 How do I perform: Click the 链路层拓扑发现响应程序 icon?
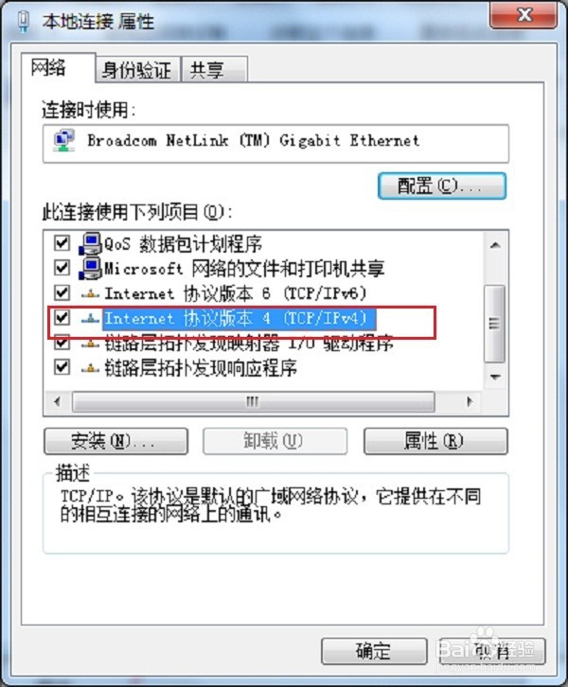click(x=90, y=368)
